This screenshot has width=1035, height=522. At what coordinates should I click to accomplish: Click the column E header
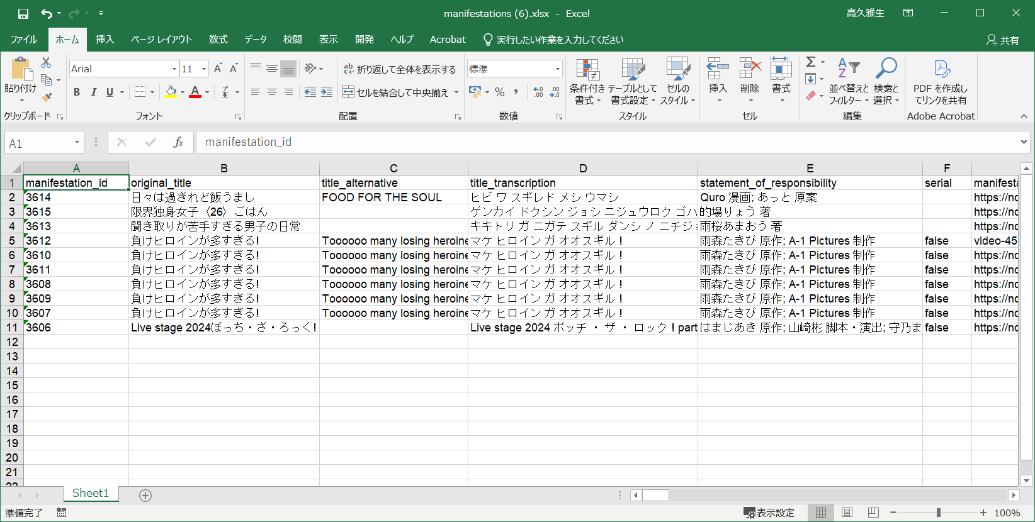coord(810,168)
